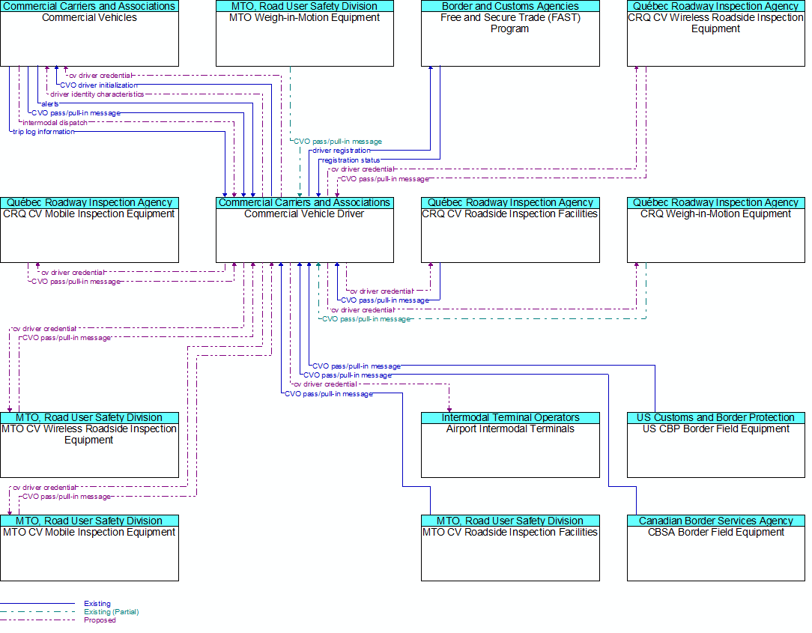812x633 pixels.
Task: Click 'Existing' in the legend
Action: click(x=97, y=604)
